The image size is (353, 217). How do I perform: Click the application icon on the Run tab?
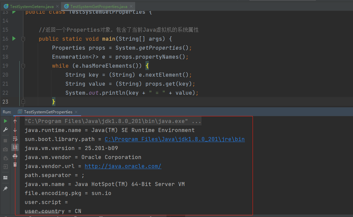(20, 112)
